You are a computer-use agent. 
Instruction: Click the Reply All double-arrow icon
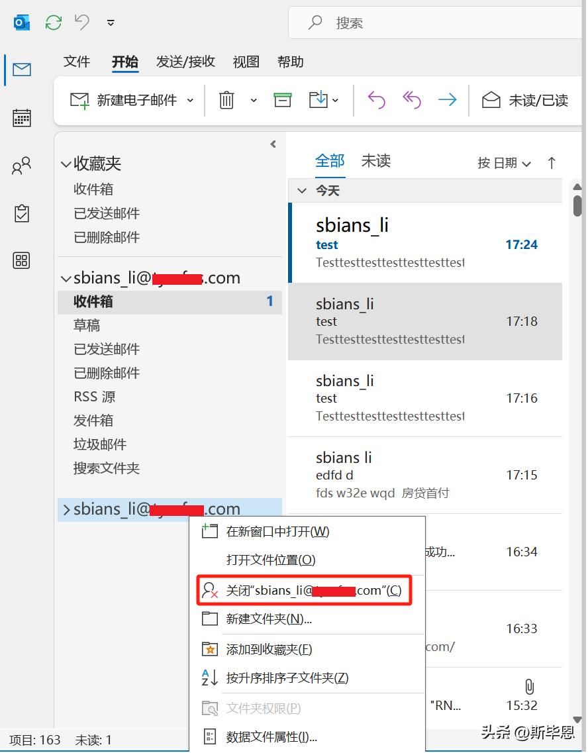tap(412, 100)
